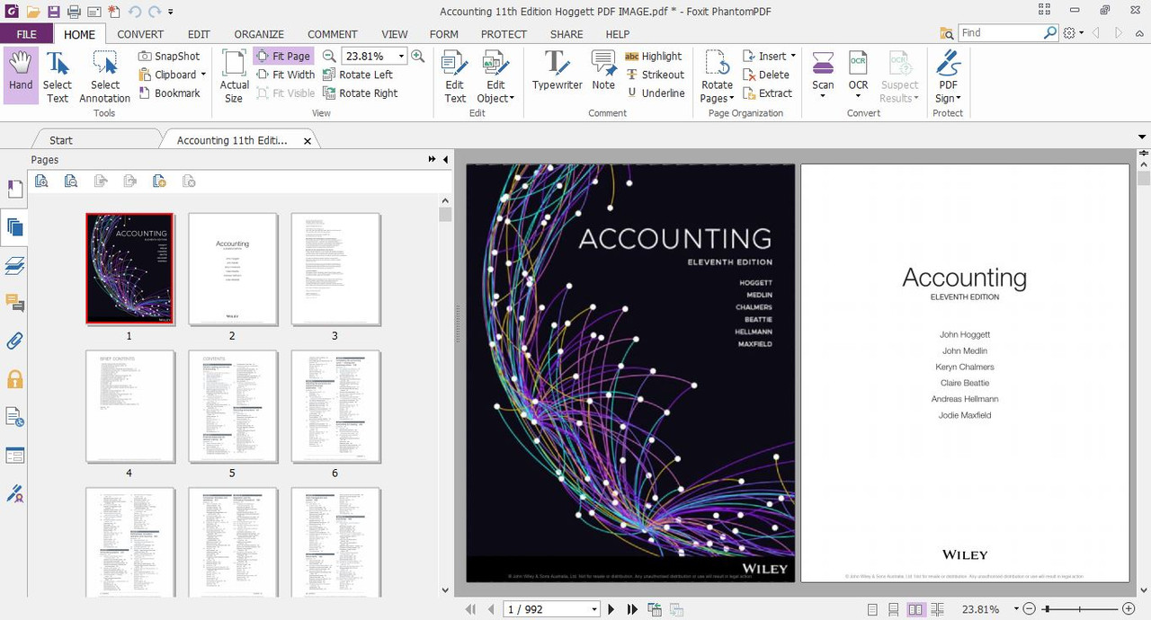The height and width of the screenshot is (620, 1151).
Task: Open the page number dropdown
Action: click(x=594, y=609)
